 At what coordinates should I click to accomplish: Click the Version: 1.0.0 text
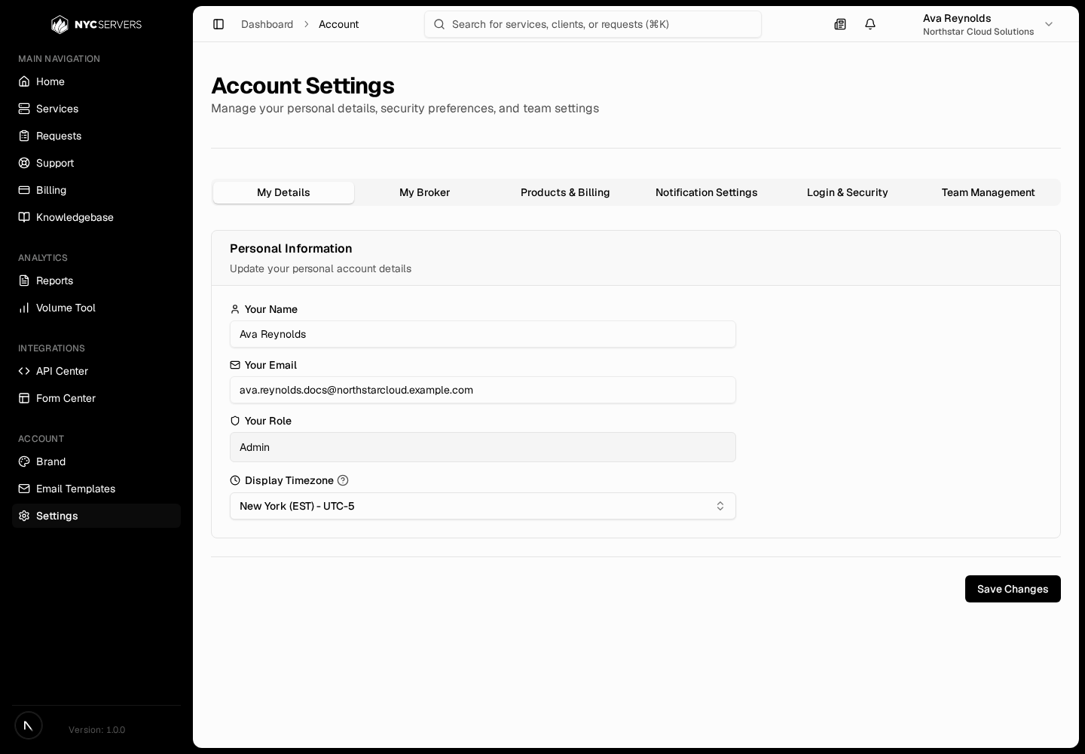pos(97,730)
